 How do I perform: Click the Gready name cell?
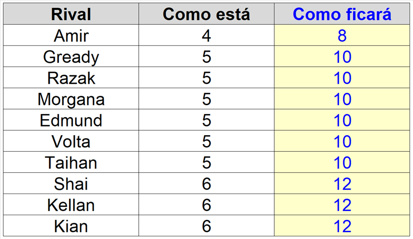pos(71,57)
